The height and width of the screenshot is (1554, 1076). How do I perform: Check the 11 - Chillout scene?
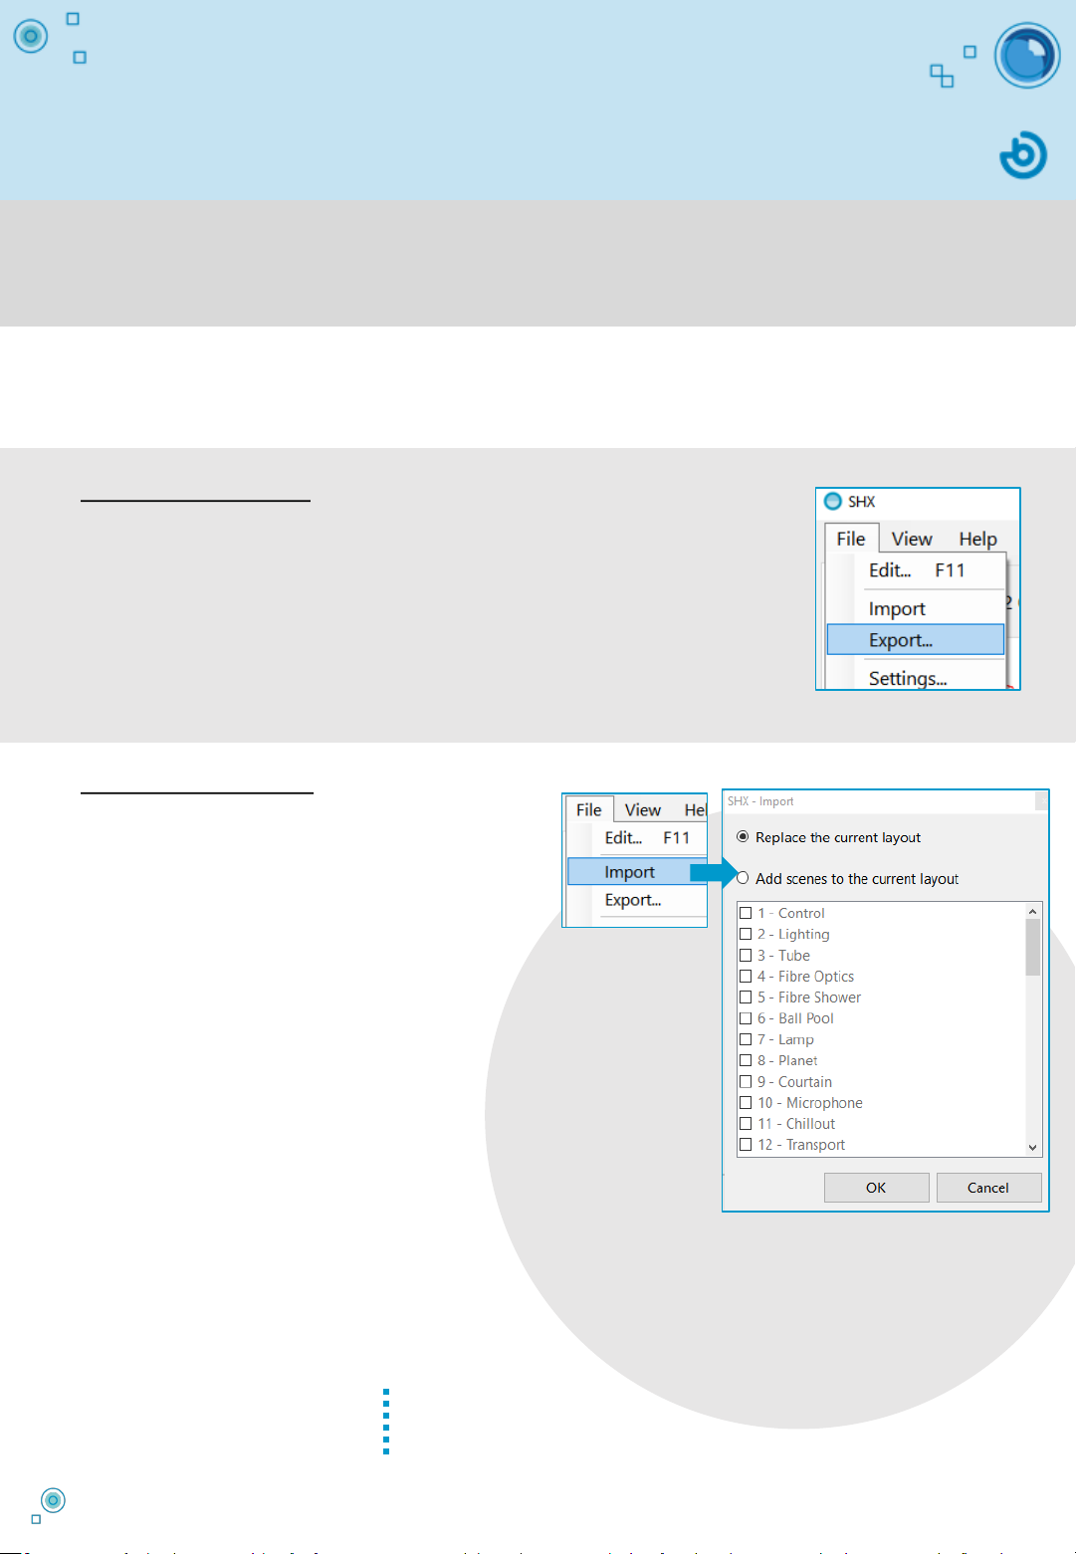click(746, 1124)
